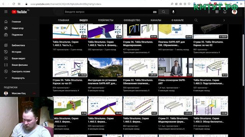Open the YouTube apps grid
The height and width of the screenshot is (137, 245).
pos(217,12)
